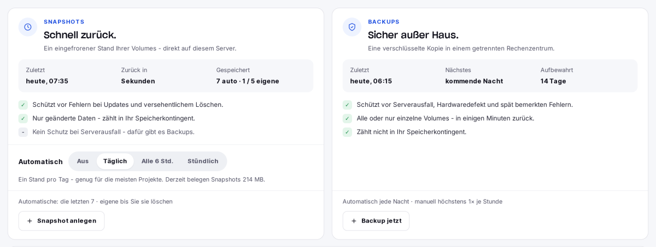Click text 'Zählt nicht in Ihr Speicherkontingent.'
Viewport: 656px width, 247px height.
click(x=412, y=132)
